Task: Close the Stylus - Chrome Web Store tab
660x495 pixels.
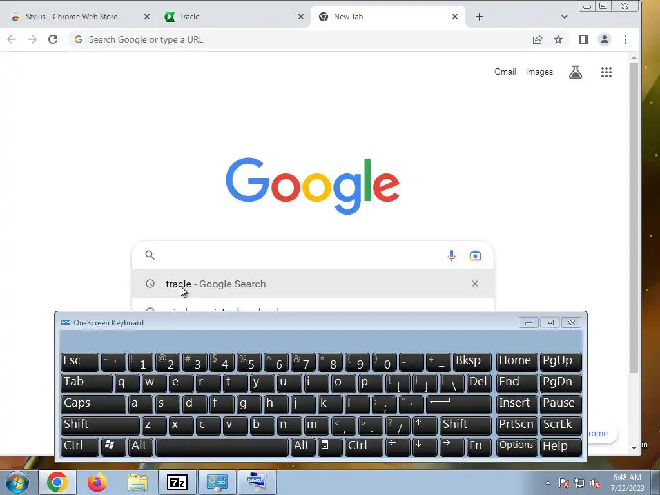Action: 146,17
